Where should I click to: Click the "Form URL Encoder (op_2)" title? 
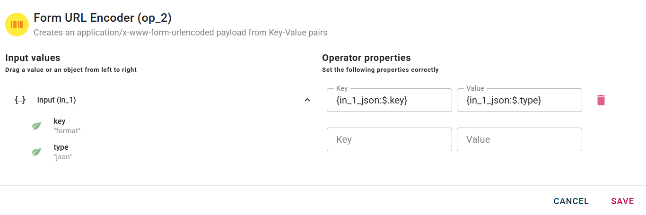pos(103,18)
